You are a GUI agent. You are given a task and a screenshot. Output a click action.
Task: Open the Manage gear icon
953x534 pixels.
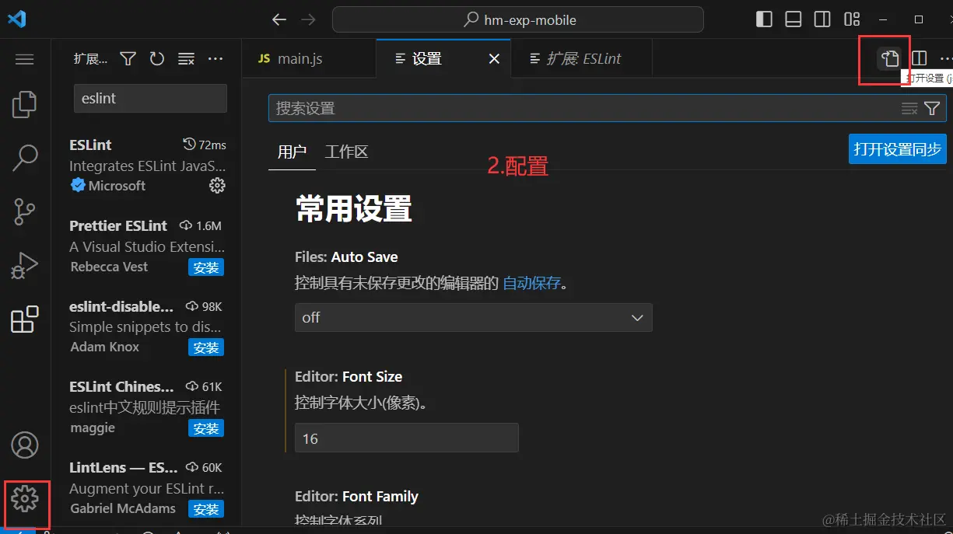25,498
